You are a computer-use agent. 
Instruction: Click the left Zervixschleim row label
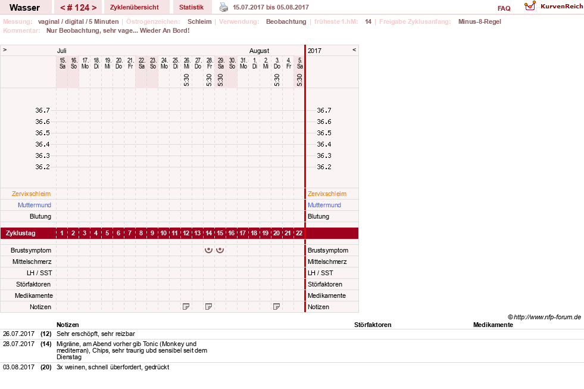tap(32, 194)
